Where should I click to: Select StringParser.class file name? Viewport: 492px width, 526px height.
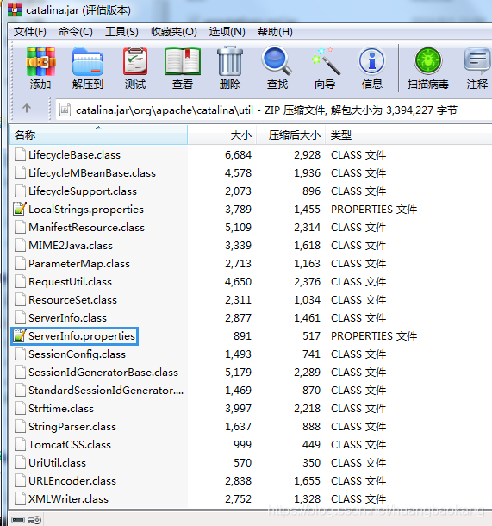(72, 427)
